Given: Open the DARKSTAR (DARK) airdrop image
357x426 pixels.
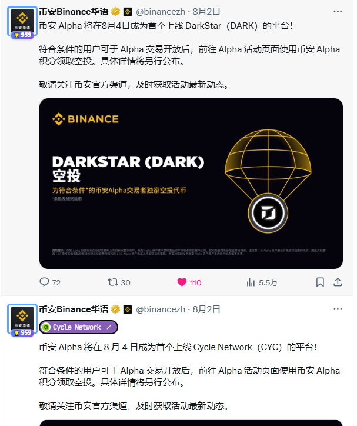Looking at the screenshot, I should pos(191,184).
